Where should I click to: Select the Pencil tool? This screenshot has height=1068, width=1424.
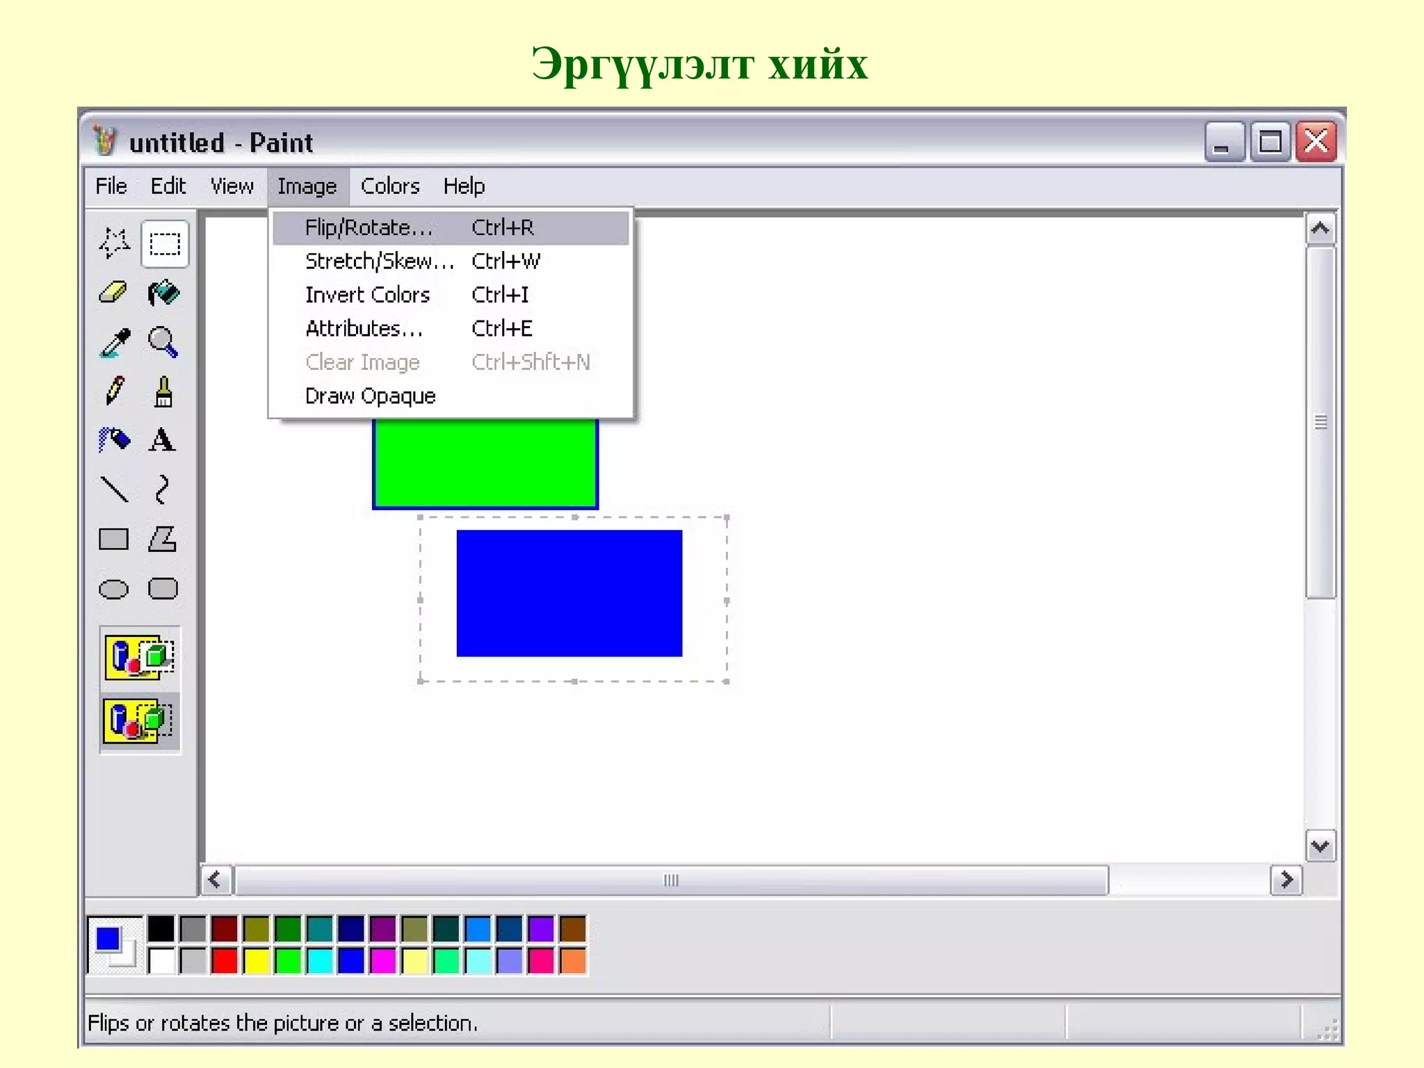click(114, 391)
